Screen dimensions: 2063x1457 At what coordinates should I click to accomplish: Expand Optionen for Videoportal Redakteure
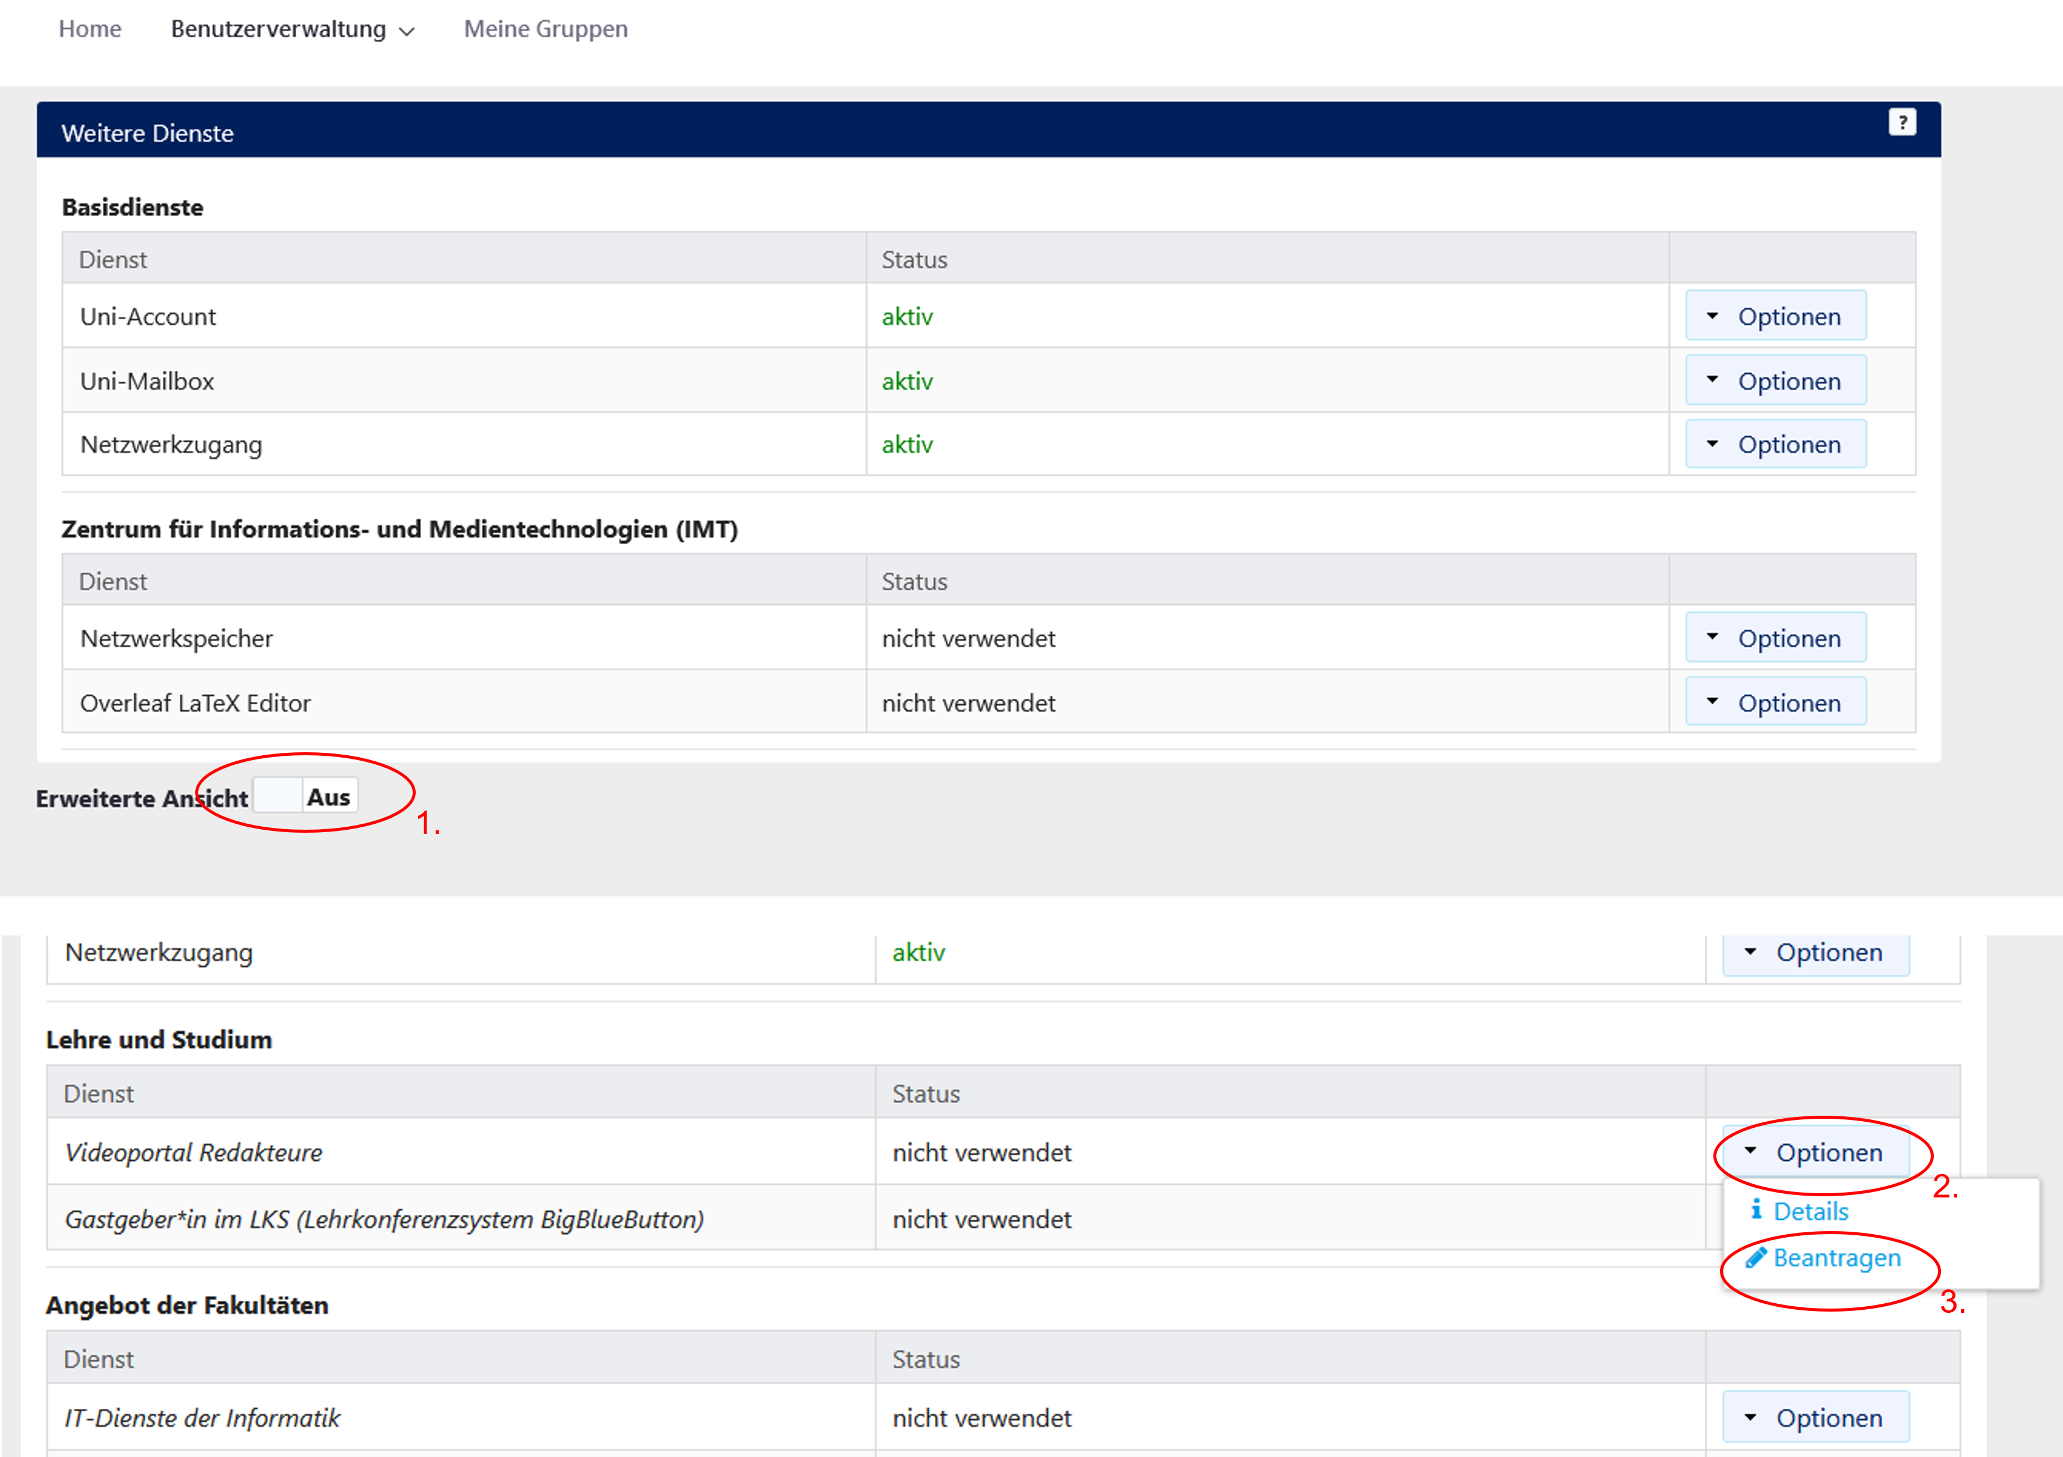(1815, 1152)
